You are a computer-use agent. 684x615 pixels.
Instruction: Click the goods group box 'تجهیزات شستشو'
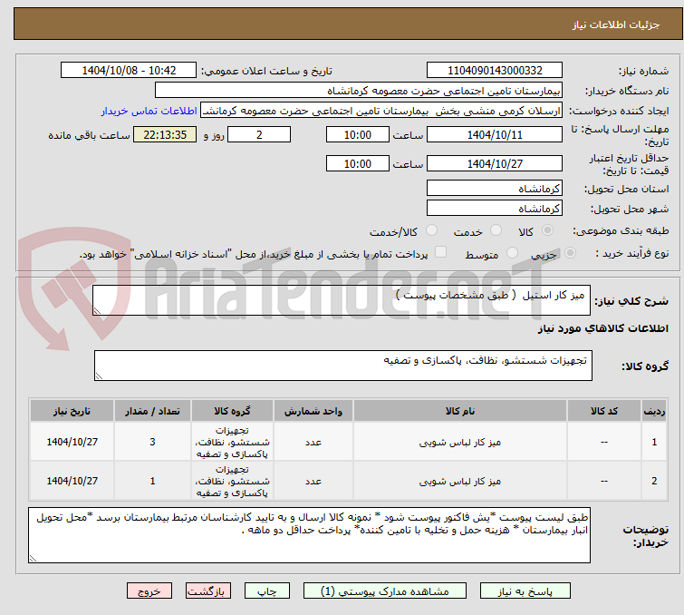342,366
